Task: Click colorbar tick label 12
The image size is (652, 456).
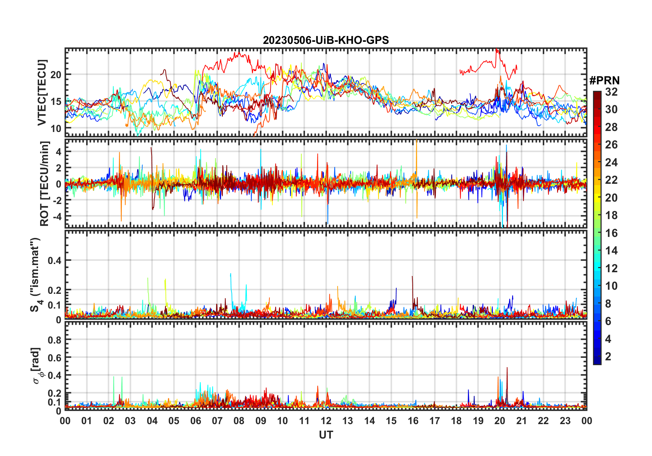Action: [611, 268]
